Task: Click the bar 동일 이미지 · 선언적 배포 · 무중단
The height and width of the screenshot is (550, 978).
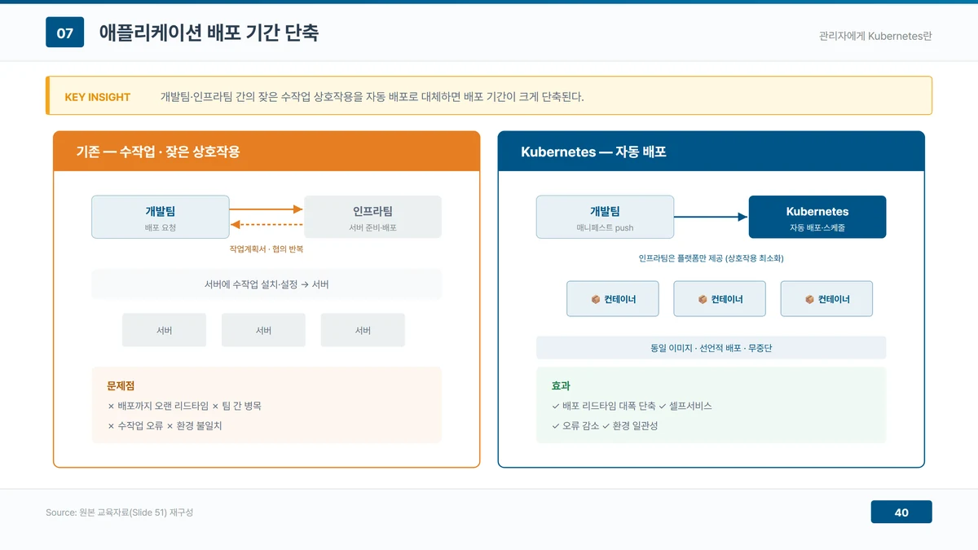Action: [711, 348]
